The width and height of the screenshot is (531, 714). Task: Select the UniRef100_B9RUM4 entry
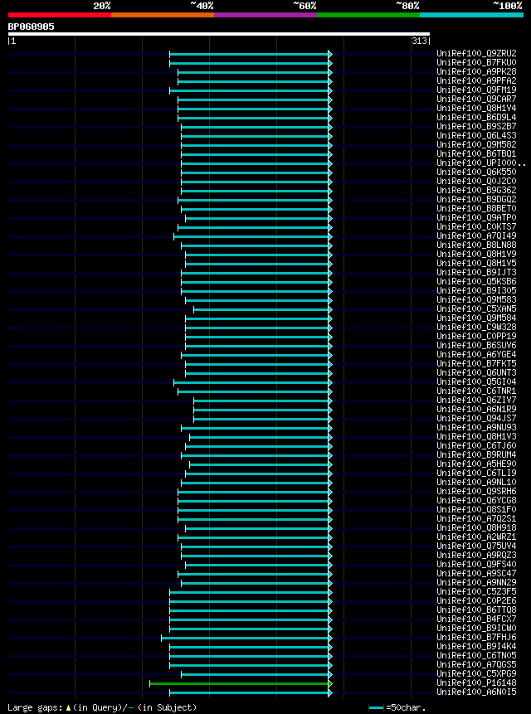coord(476,454)
